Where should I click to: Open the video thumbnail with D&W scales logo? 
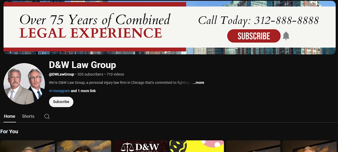point(141,146)
